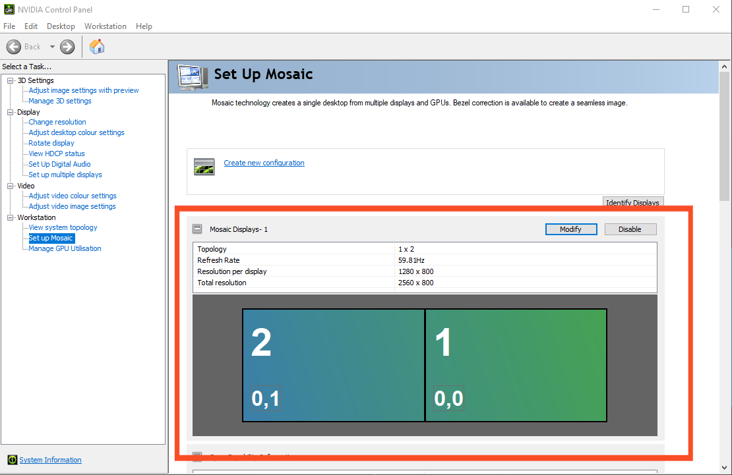Viewport: 732px width, 475px height.
Task: Click the NVIDIA Control Panel title icon
Action: pyautogui.click(x=9, y=9)
